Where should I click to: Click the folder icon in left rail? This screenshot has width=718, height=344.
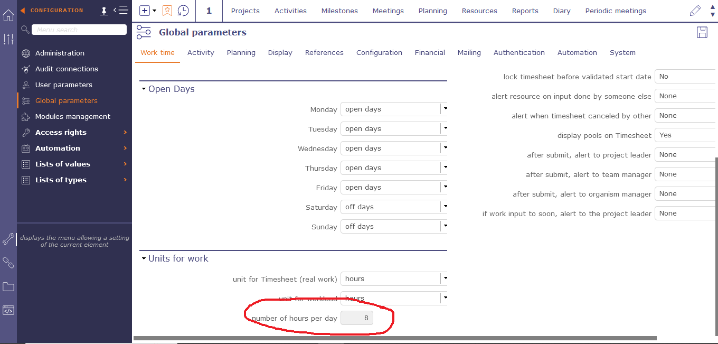[x=8, y=287]
